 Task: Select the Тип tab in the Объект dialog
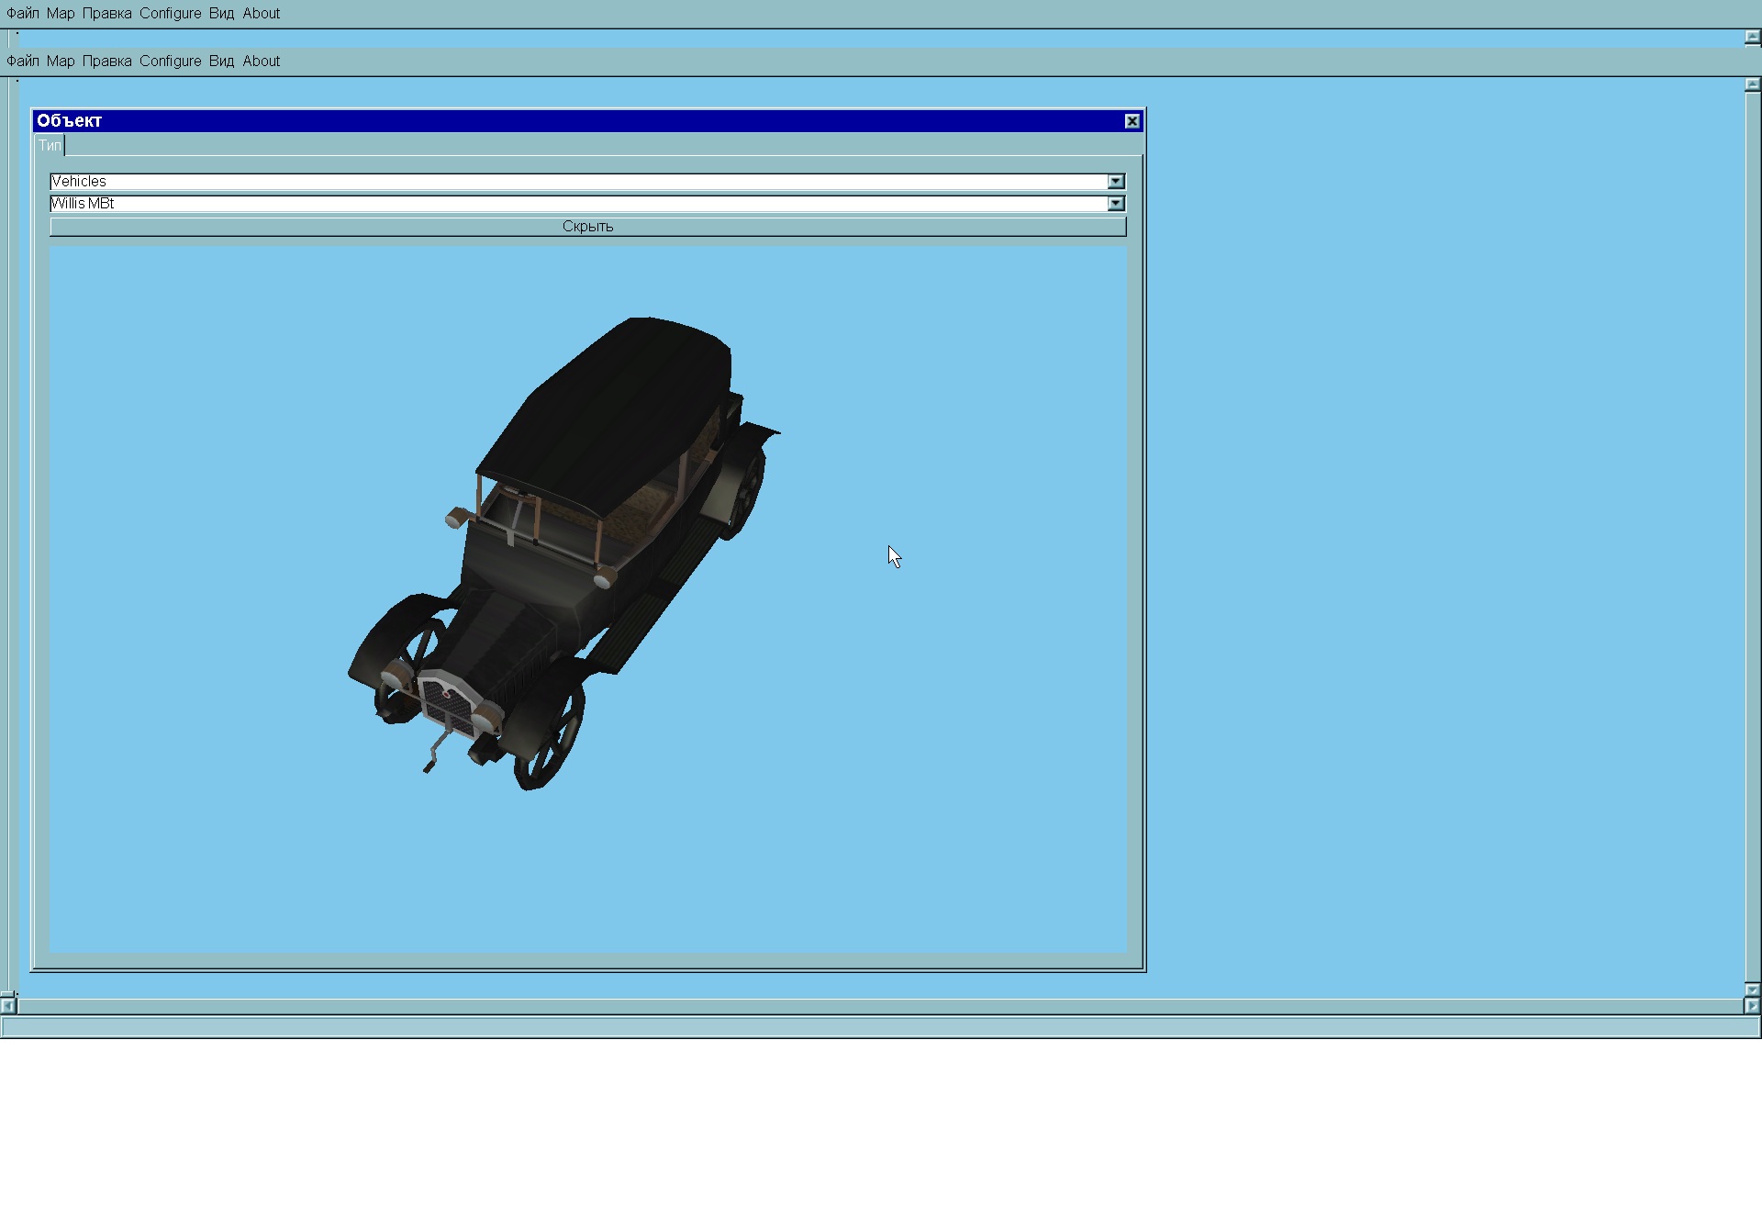point(50,145)
